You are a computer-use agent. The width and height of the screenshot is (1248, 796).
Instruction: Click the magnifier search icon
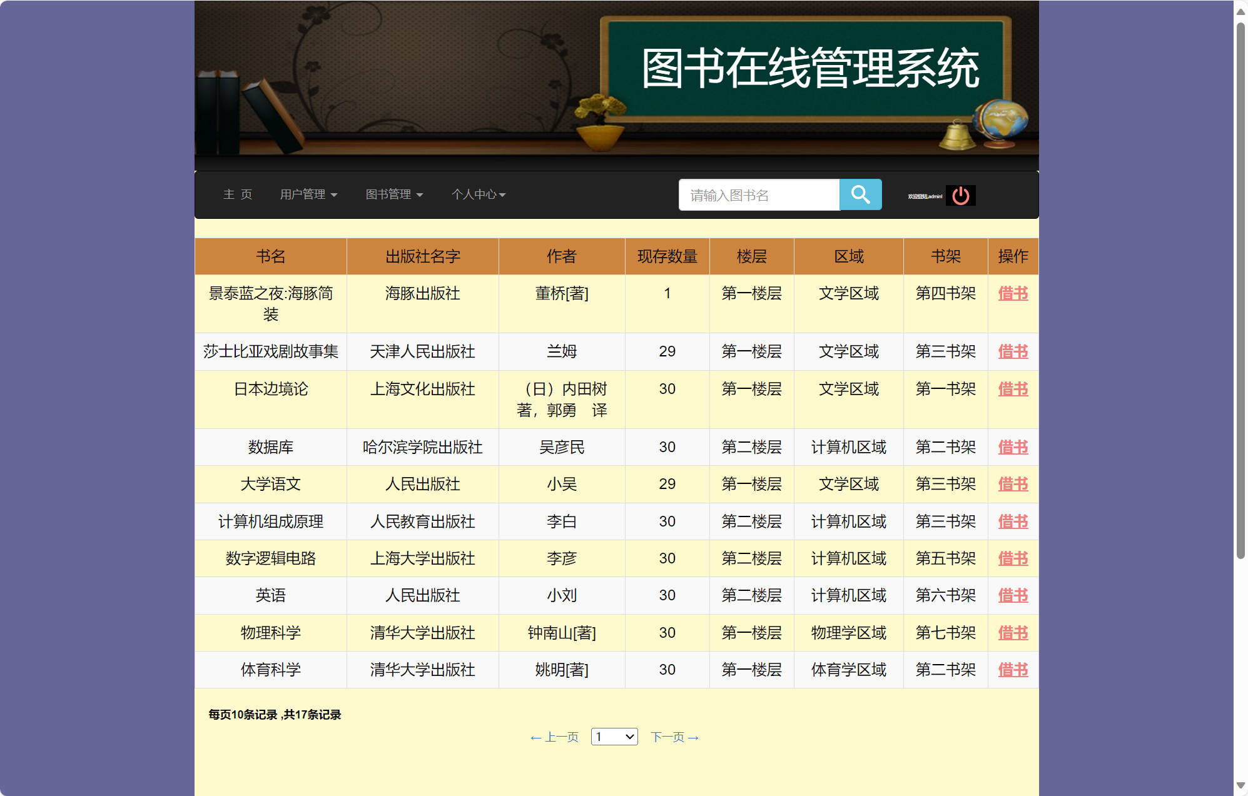pos(861,194)
